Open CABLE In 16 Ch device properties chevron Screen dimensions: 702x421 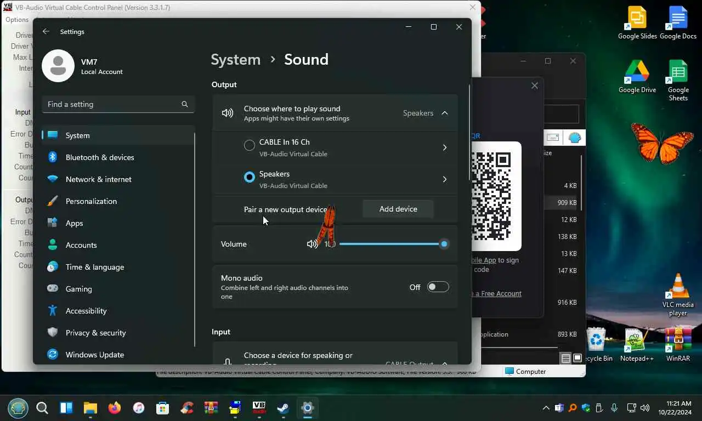click(445, 147)
